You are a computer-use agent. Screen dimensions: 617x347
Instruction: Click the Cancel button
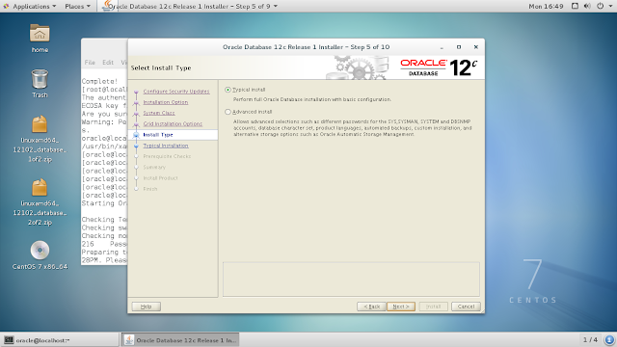(466, 307)
